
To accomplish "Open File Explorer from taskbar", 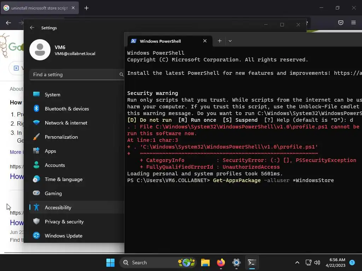I will [x=205, y=263].
